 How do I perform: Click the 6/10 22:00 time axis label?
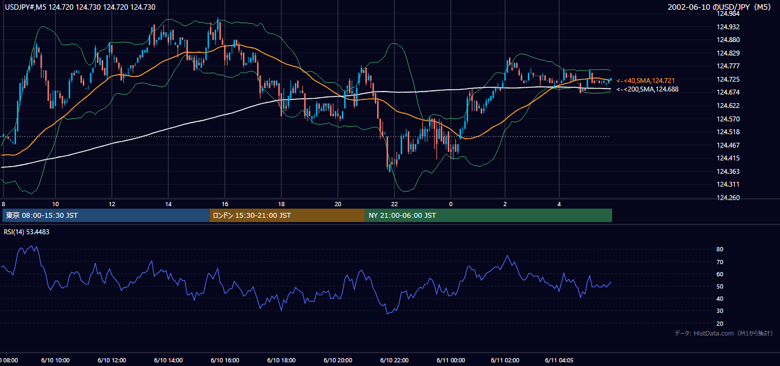[394, 360]
